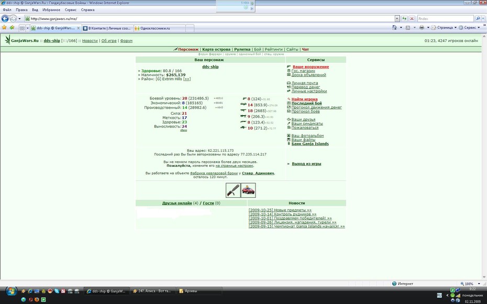Viewport: 487px width, 304px height.
Task: Click the weapon skill icon with level 18
Action: (243, 110)
